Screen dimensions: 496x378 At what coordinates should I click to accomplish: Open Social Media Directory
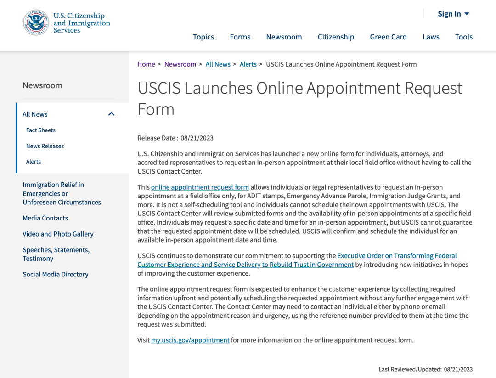click(x=56, y=274)
